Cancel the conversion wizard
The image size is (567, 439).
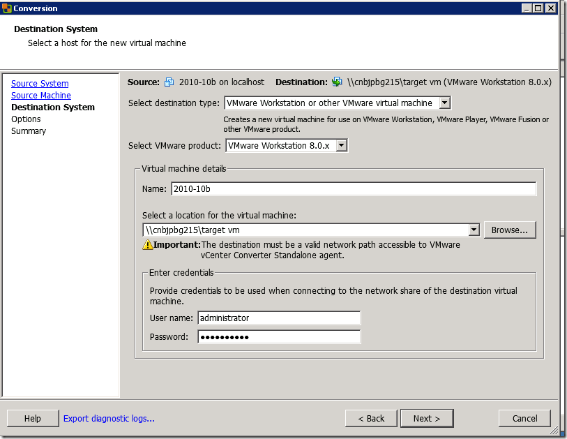click(524, 418)
